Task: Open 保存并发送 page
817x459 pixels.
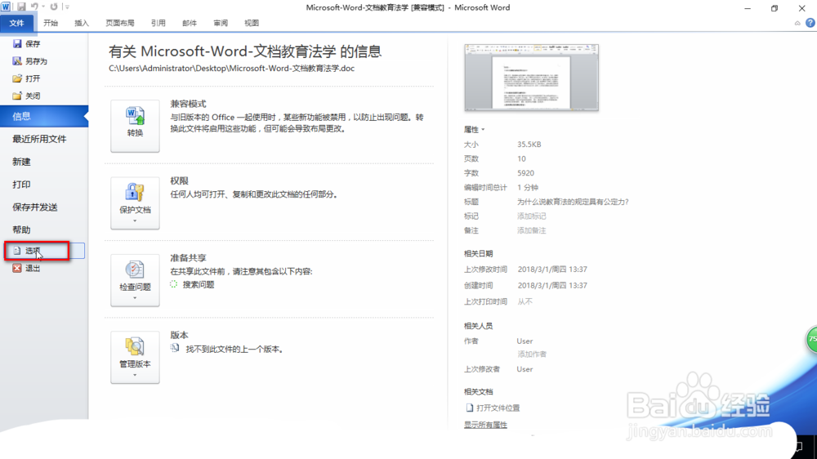Action: point(35,207)
